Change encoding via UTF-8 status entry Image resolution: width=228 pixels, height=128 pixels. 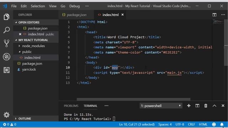[180, 124]
